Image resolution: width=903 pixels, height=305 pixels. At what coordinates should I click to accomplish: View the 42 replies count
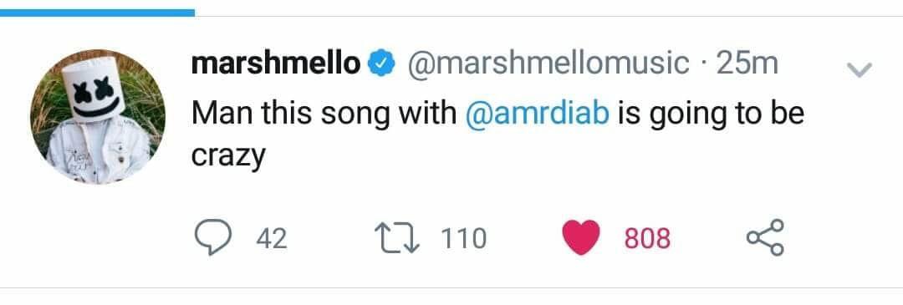point(271,238)
